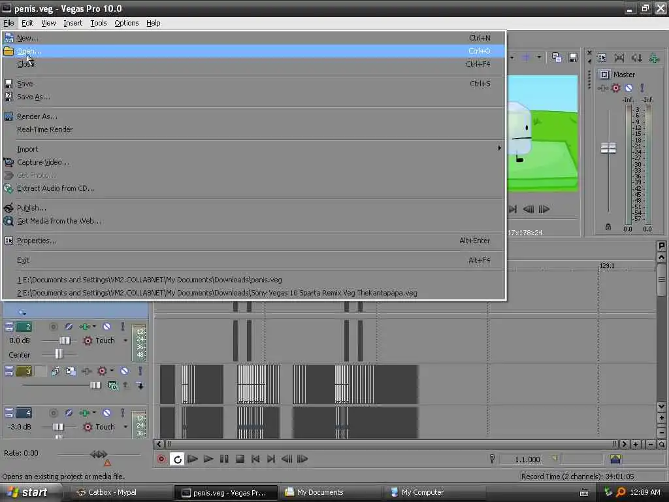This screenshot has height=502, width=669.
Task: Click copy snapshot to clipboard icon in preview
Action: pos(557,58)
